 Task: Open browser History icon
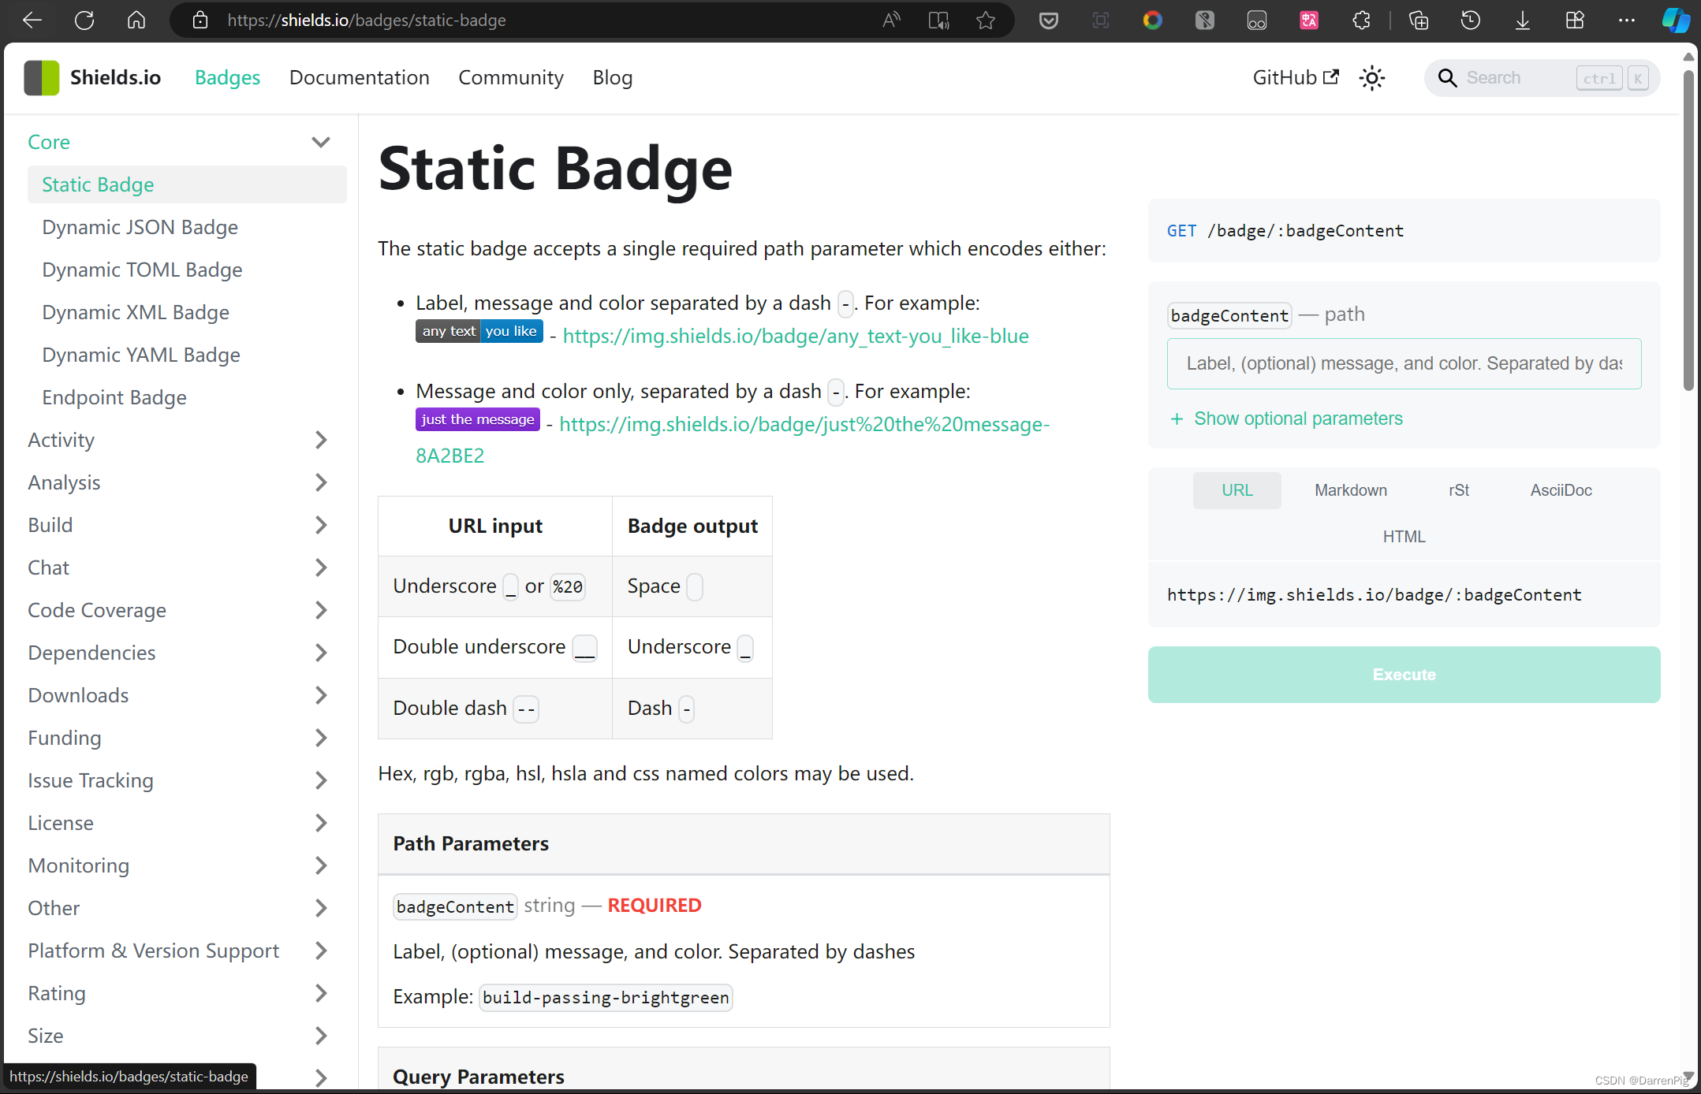pyautogui.click(x=1471, y=20)
